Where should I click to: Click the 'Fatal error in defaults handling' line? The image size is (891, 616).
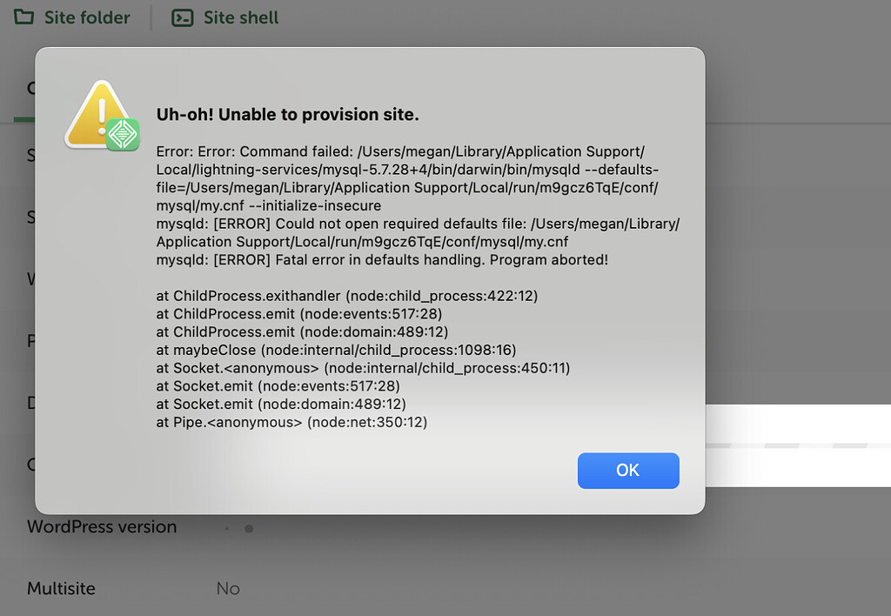pos(382,260)
